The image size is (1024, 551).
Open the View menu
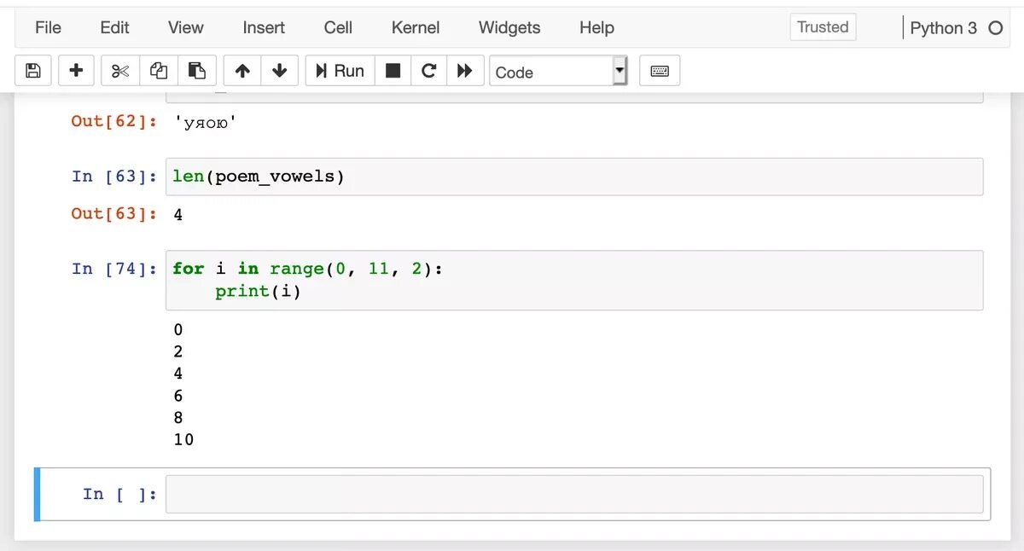[185, 27]
